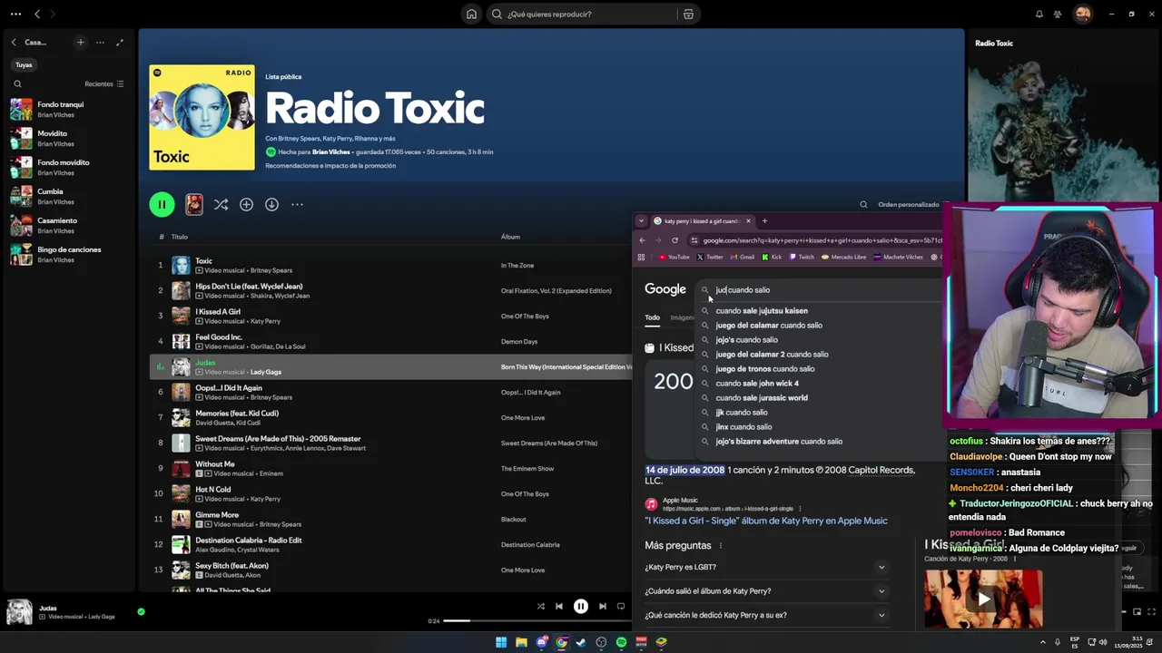Select Feel Good Inc. track row
The width and height of the screenshot is (1162, 653).
[x=390, y=341]
